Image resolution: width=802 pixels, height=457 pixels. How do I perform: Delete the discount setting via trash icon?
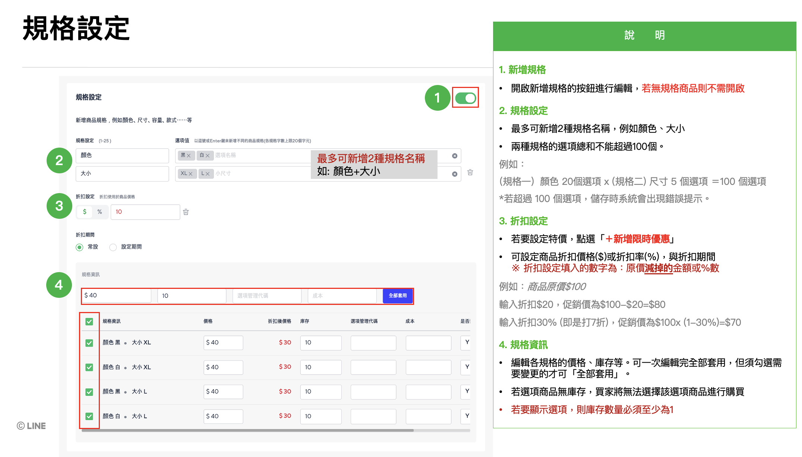(x=186, y=212)
